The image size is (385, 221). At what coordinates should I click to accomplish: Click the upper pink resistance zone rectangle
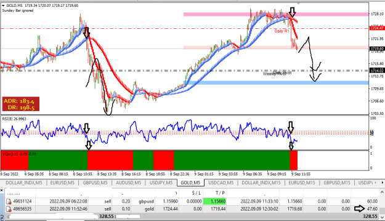click(x=276, y=15)
